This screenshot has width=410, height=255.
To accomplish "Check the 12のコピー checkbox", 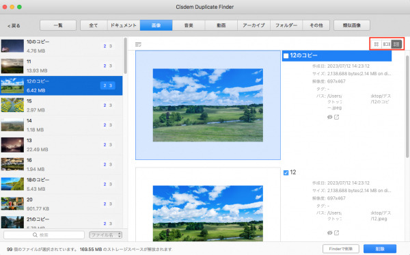I will [x=286, y=55].
